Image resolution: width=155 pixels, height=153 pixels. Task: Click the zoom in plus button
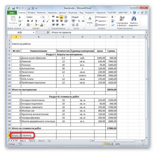143,144
